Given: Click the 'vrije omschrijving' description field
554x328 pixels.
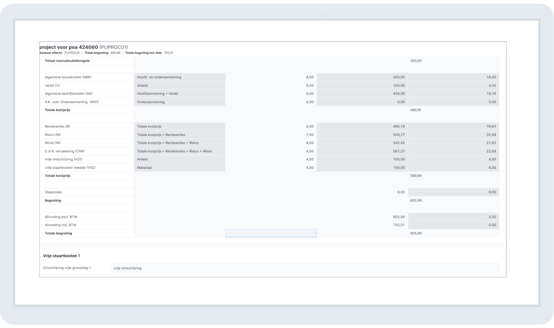Looking at the screenshot, I should tap(305, 268).
